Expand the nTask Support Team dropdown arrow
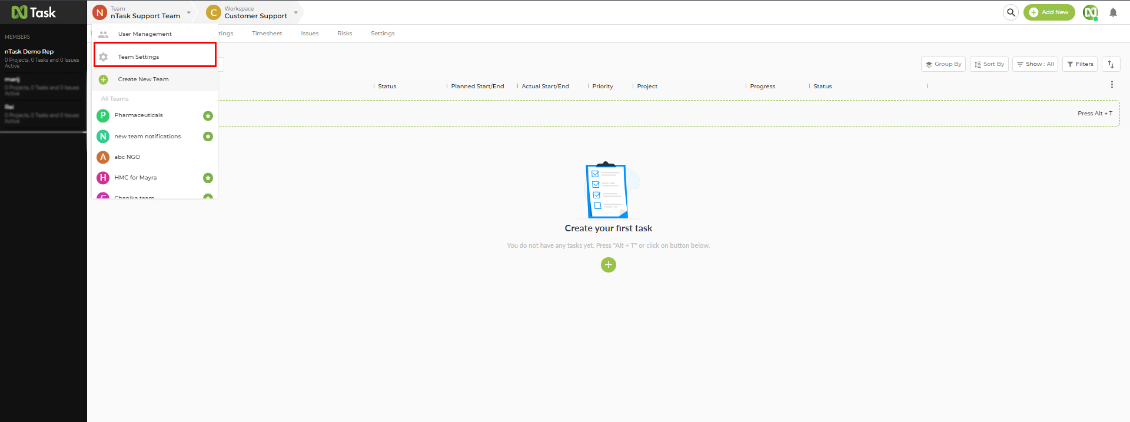 pyautogui.click(x=188, y=12)
